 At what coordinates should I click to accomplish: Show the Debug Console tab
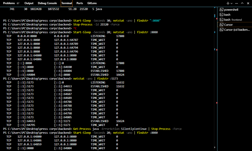[x=47, y=3]
